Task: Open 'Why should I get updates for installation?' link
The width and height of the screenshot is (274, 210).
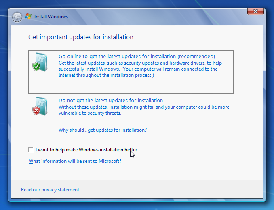Action: pos(103,130)
